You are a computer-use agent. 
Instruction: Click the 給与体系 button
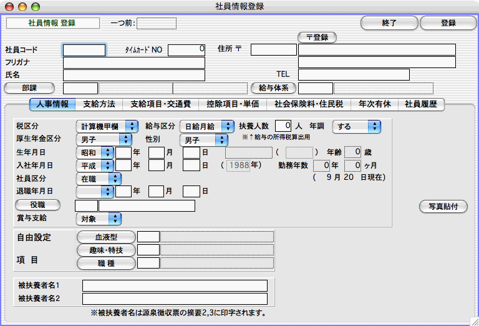[x=273, y=88]
